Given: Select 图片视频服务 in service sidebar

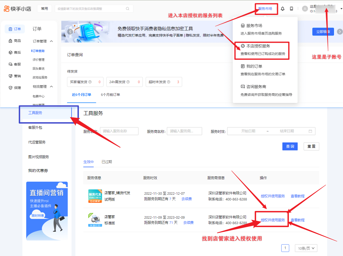Looking at the screenshot, I should [x=39, y=157].
